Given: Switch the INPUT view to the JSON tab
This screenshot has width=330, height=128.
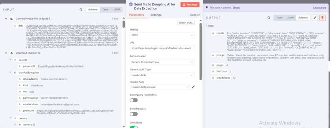Looking at the screenshot, I should [116, 10].
